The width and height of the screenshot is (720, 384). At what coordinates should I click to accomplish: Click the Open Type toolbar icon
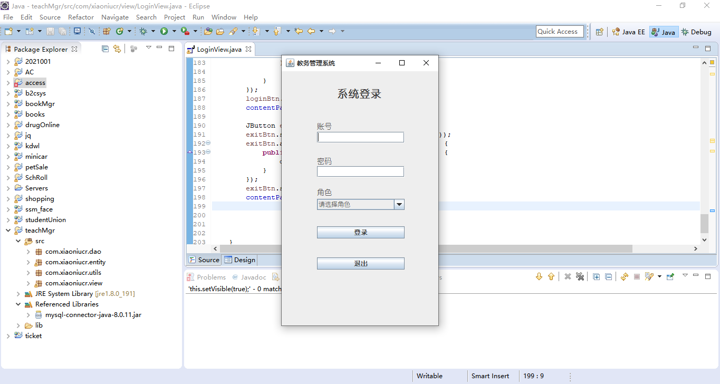(x=208, y=32)
